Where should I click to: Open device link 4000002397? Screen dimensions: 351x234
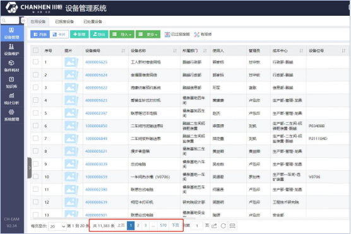click(96, 113)
